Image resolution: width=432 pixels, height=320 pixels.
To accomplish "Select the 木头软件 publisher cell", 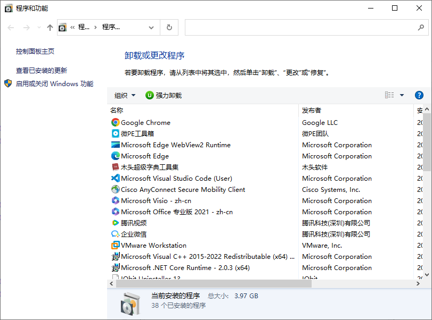I will click(x=315, y=167).
